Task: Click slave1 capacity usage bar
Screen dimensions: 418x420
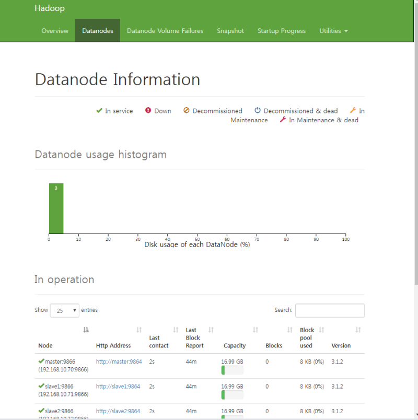Action: (x=233, y=395)
